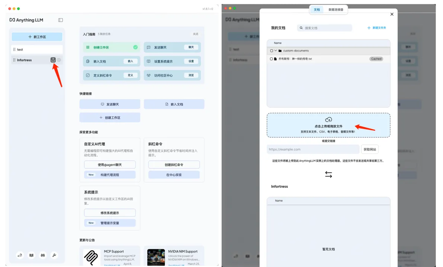443x267 pixels.
Task: Click the Cached badge on the txt file
Action: tap(376, 59)
